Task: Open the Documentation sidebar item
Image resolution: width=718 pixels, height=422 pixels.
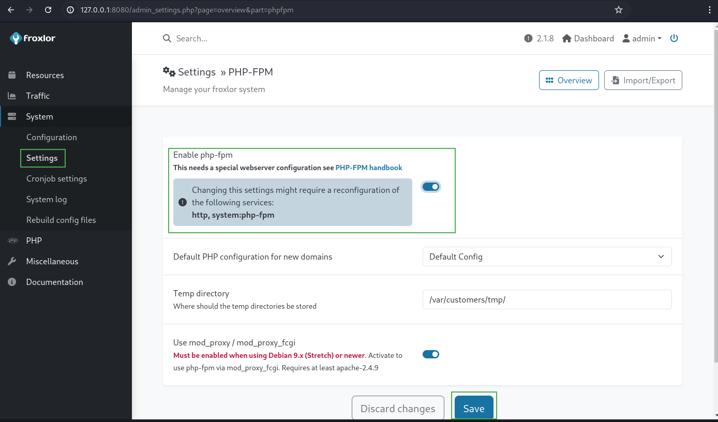Action: [66, 282]
